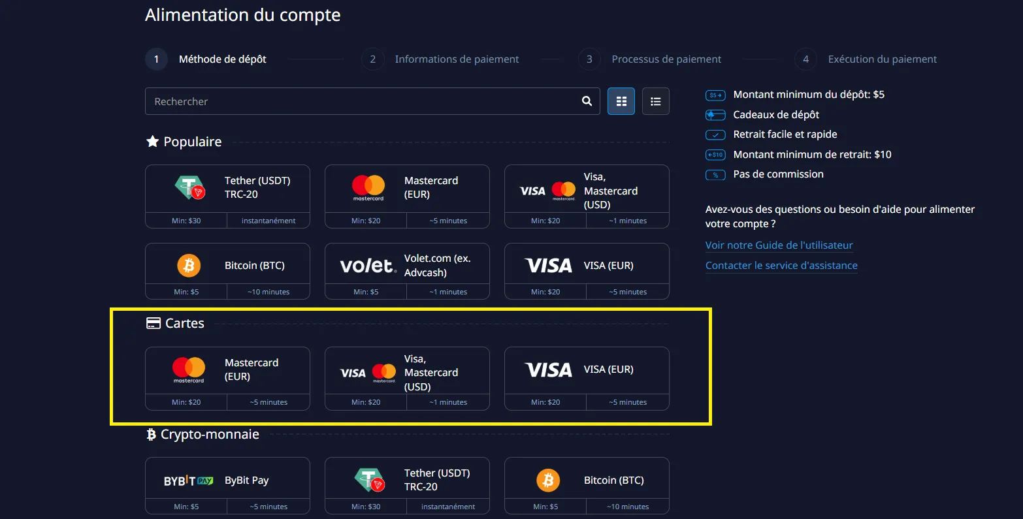Click the Bitcoin logo in Populaire
Screen dimensions: 1023x519
[x=189, y=266]
